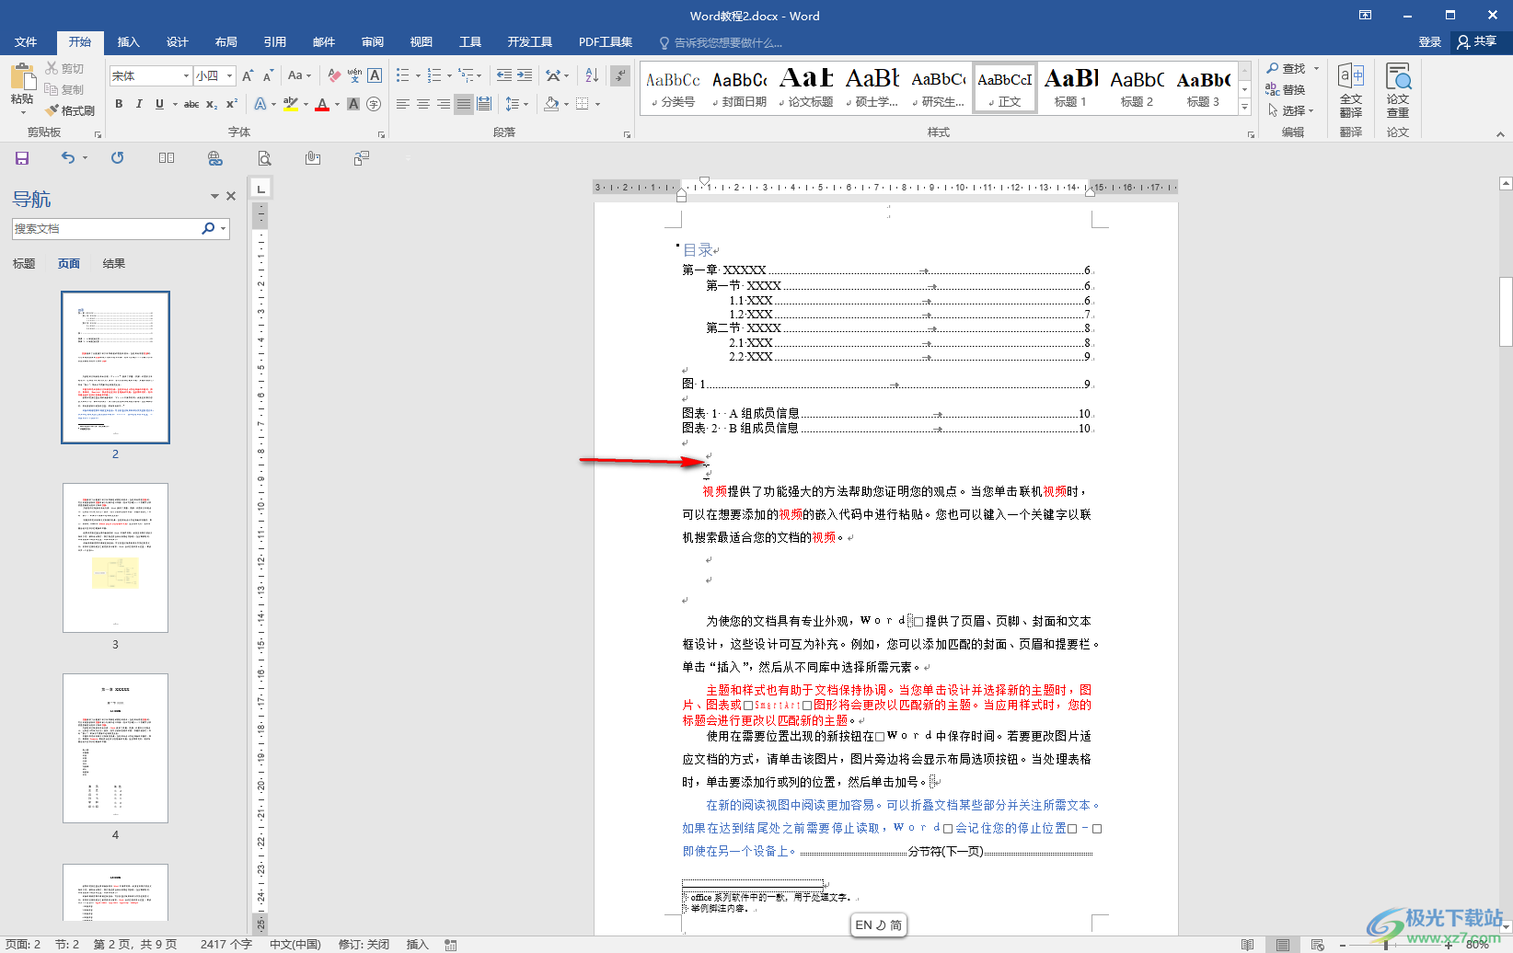This screenshot has width=1513, height=953.
Task: Open the 插入 ribbon tab
Action: tap(129, 42)
